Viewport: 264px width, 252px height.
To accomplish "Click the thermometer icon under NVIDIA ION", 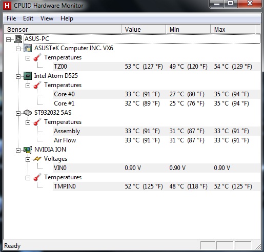I will pos(37,177).
